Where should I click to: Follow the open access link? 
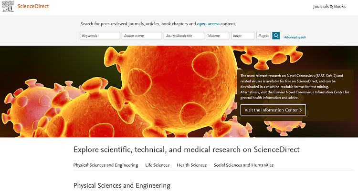coord(208,24)
